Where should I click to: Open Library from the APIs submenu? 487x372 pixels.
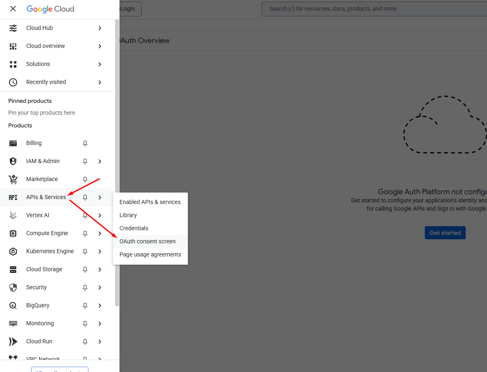(150, 215)
